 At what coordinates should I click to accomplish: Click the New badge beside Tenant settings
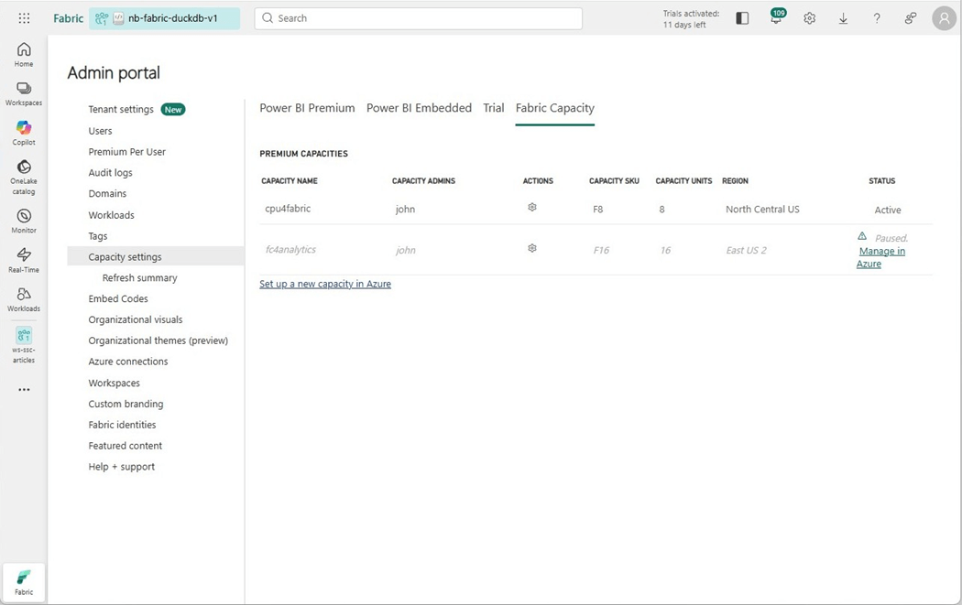(173, 109)
